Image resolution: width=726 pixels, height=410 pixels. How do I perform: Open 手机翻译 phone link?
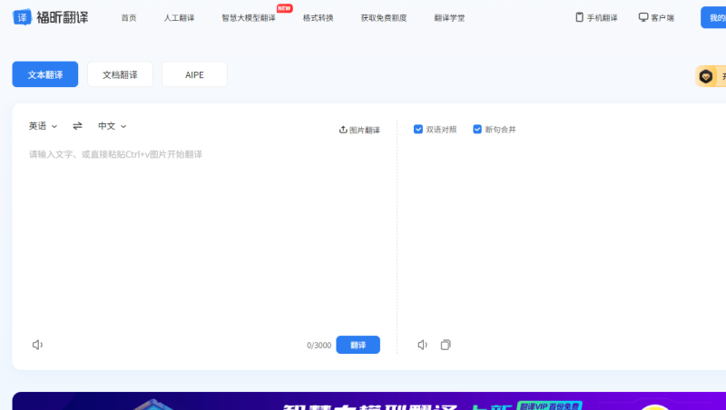pyautogui.click(x=596, y=17)
